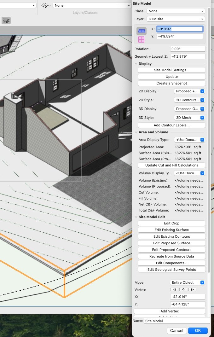Open Site Model Settings
Screen dimensions: 214x337
point(171,70)
